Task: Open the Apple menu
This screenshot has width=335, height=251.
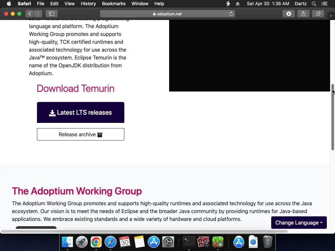Action: coord(9,4)
